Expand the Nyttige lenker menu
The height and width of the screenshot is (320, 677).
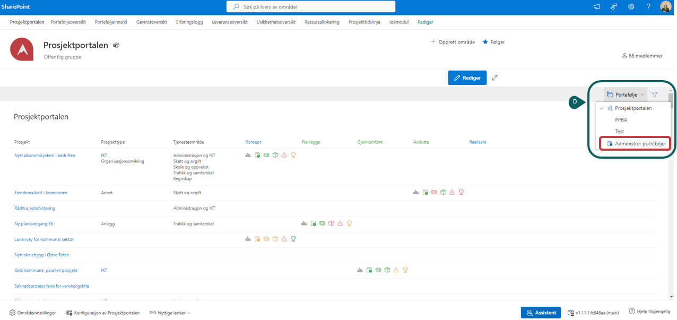[170, 313]
